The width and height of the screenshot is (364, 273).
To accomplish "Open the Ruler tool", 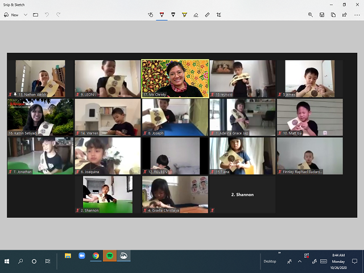I will (207, 15).
